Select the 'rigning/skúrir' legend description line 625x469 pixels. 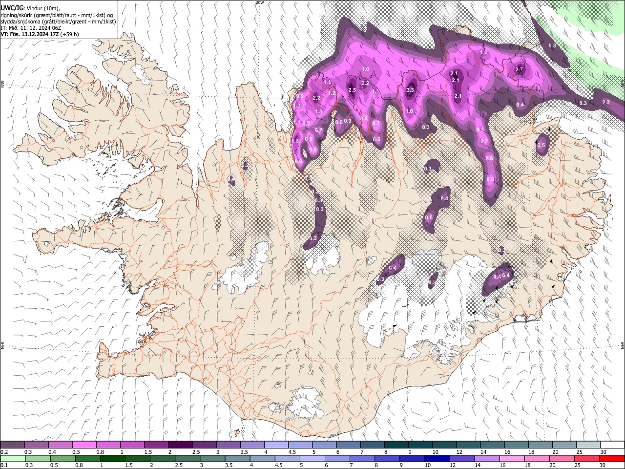pyautogui.click(x=57, y=15)
